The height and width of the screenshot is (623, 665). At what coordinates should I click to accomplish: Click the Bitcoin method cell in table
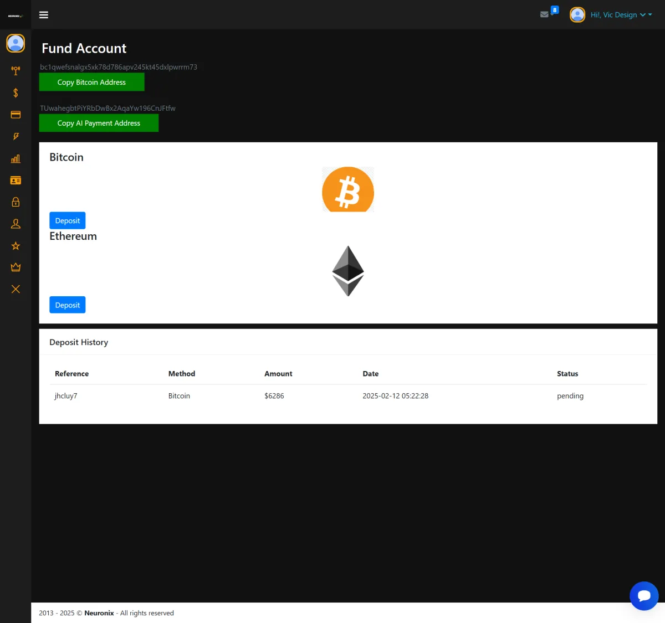pos(179,396)
